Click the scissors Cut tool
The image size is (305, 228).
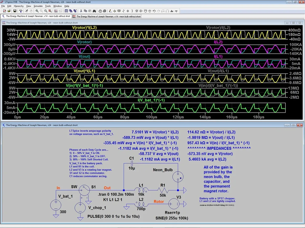pos(81,11)
